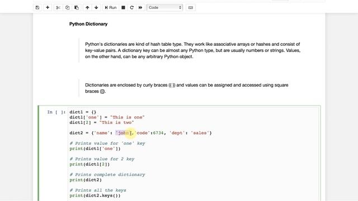358x201 pixels.
Task: Click the line print(dict1['one'])
Action: (x=95, y=149)
